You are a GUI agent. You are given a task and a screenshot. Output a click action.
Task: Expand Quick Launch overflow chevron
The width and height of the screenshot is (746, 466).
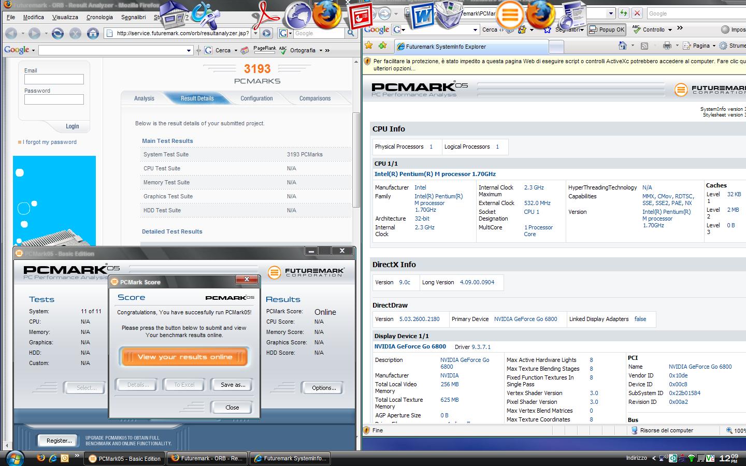[77, 456]
